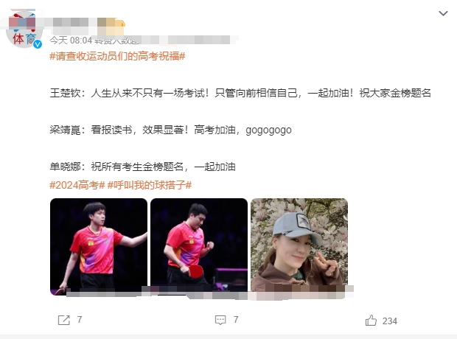
Task: Click the repost share icon
Action: [64, 320]
